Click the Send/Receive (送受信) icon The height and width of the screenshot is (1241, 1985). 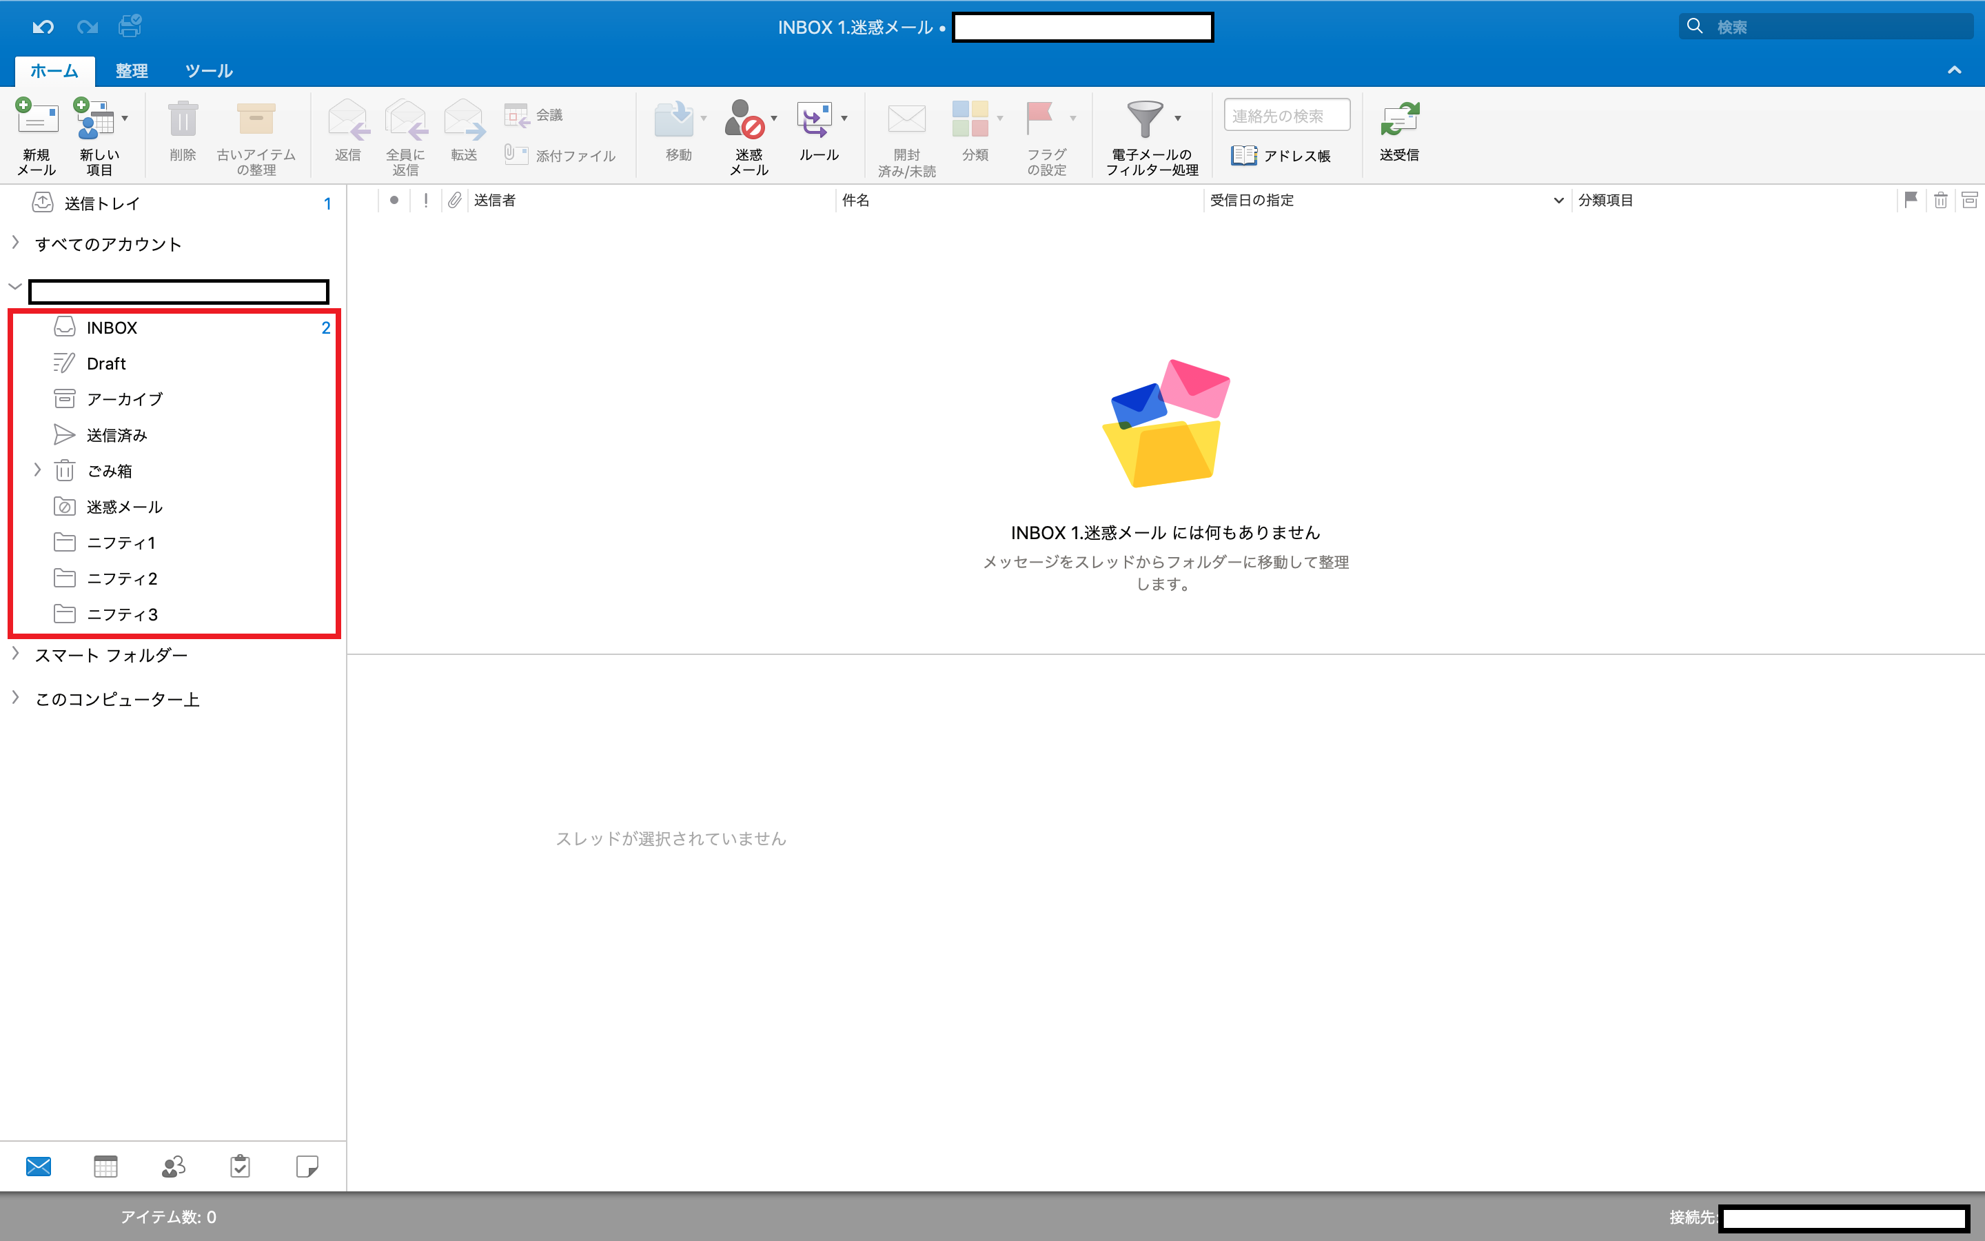1398,121
